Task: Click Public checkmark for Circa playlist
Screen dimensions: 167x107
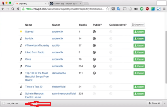Action: pos(94,59)
